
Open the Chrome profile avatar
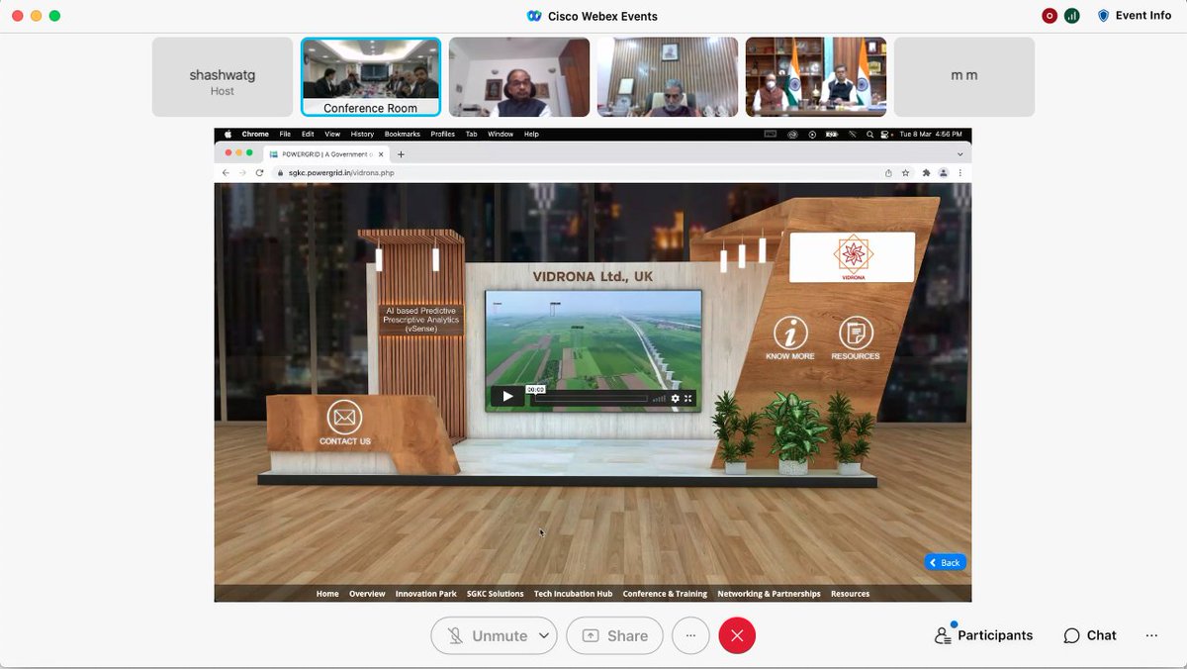pos(944,172)
